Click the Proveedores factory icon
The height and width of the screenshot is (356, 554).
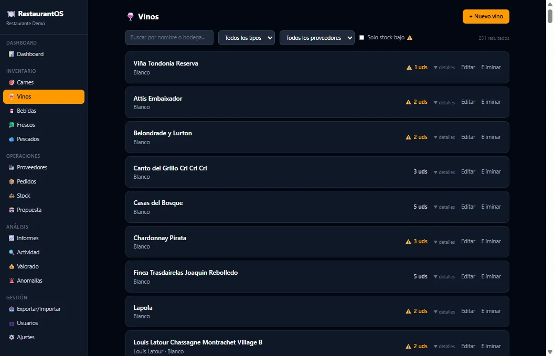12,167
